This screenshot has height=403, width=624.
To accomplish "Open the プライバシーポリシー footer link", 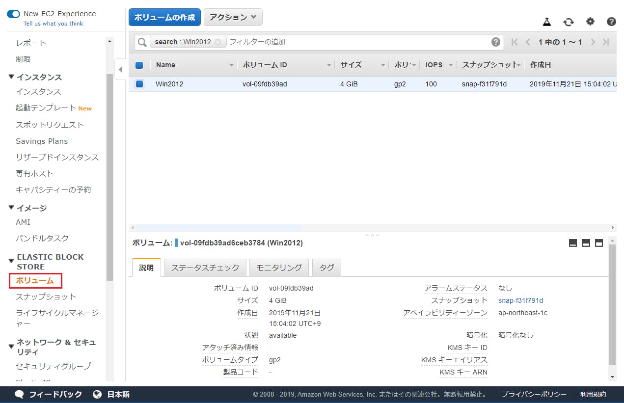I will coord(534,394).
